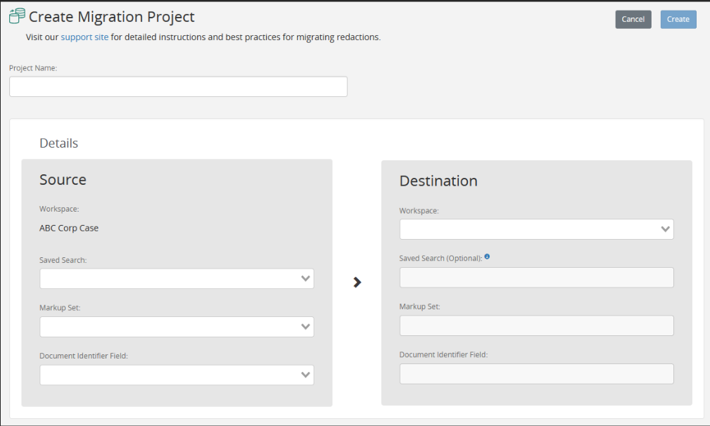This screenshot has height=426, width=710.
Task: Click the arrow between Source and Destination
Action: (x=357, y=282)
